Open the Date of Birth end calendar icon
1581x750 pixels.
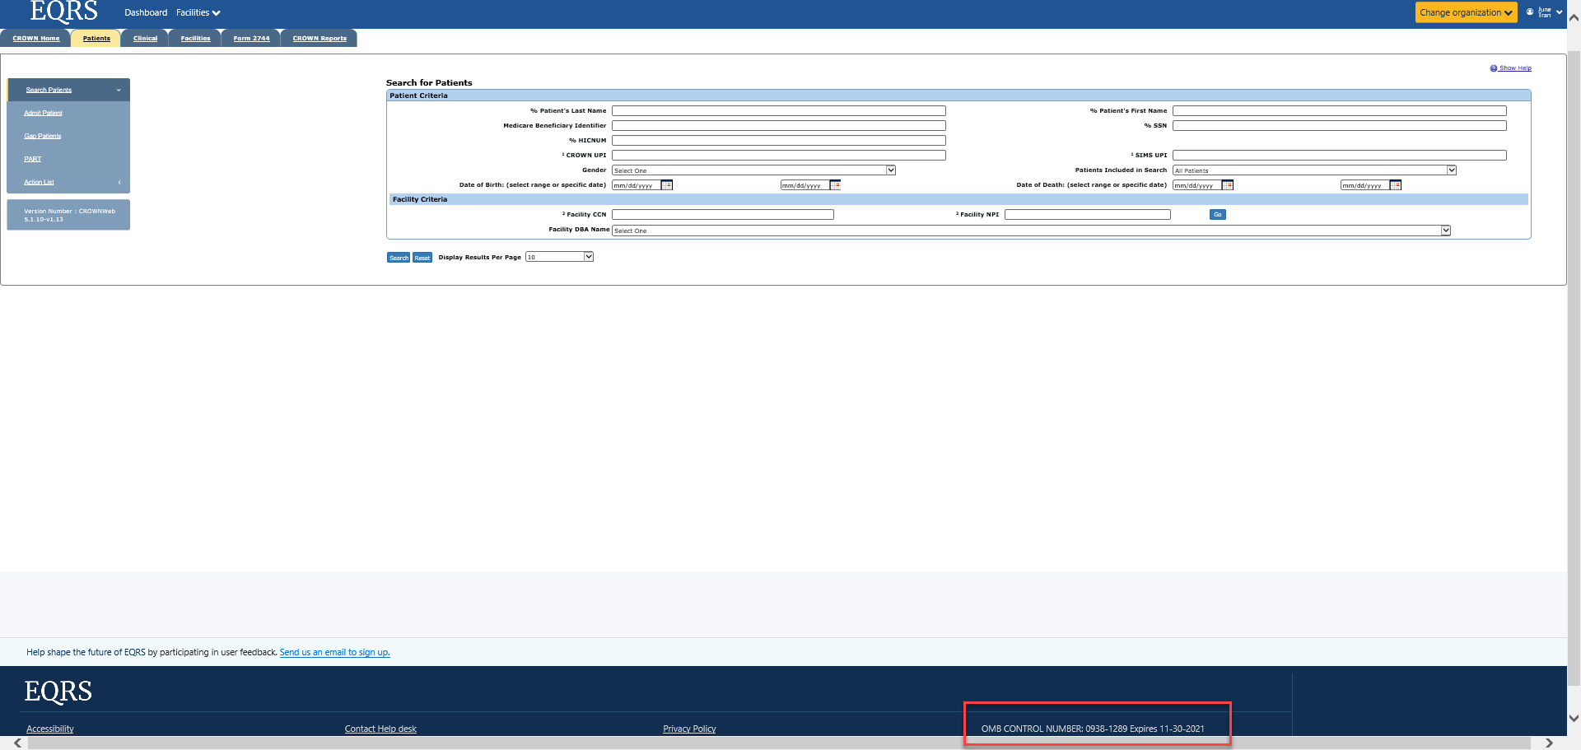835,185
